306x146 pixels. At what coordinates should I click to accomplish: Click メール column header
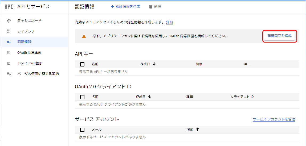point(97,130)
